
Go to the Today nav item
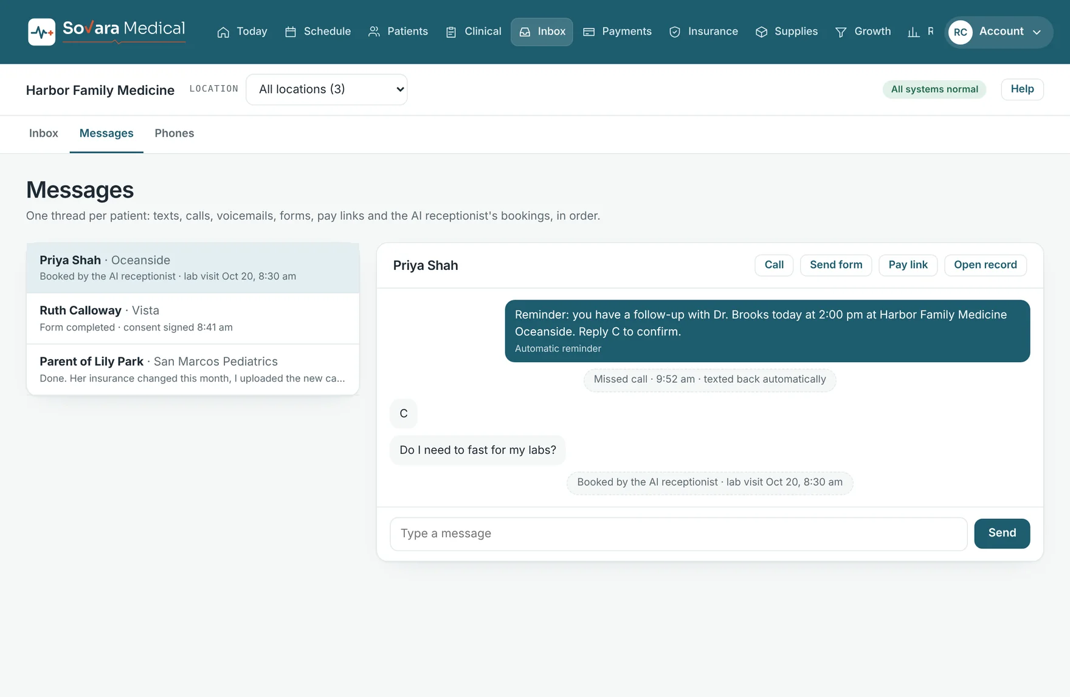[242, 32]
